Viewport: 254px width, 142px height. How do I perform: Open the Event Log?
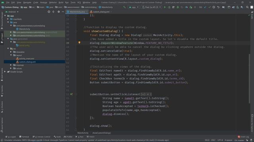[x=243, y=137]
